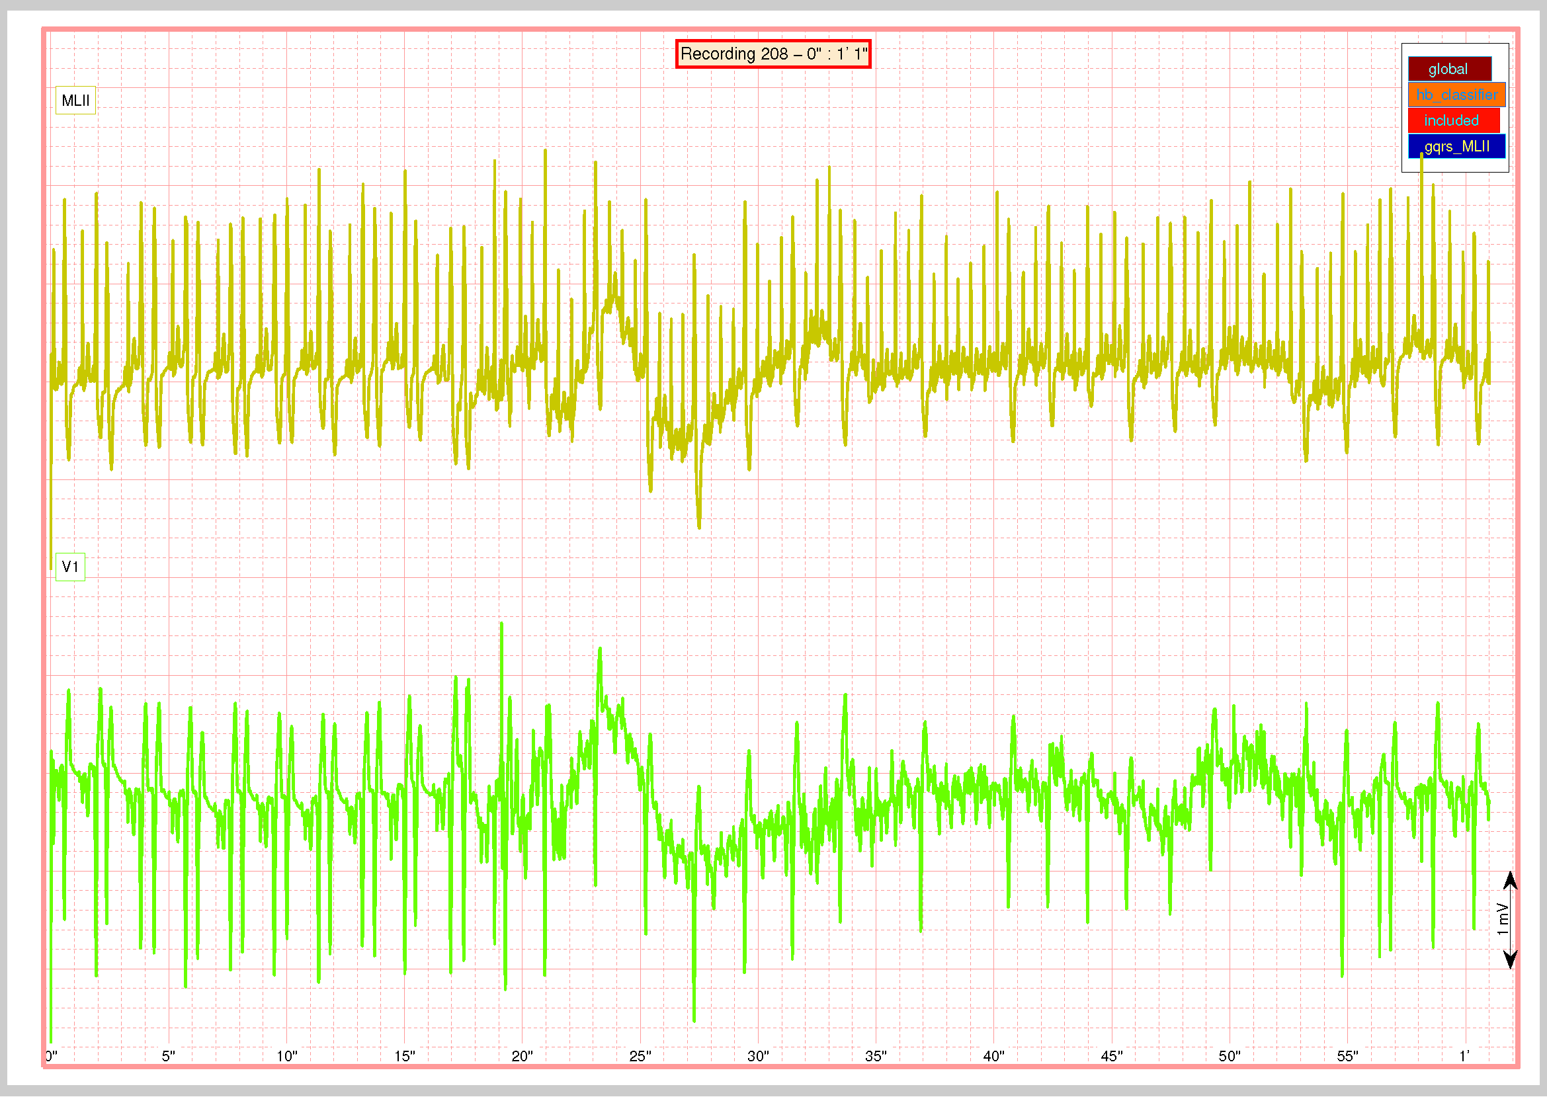Screen dimensions: 1547x1097
Task: Click the 55" time axis marker
Action: [1347, 1057]
